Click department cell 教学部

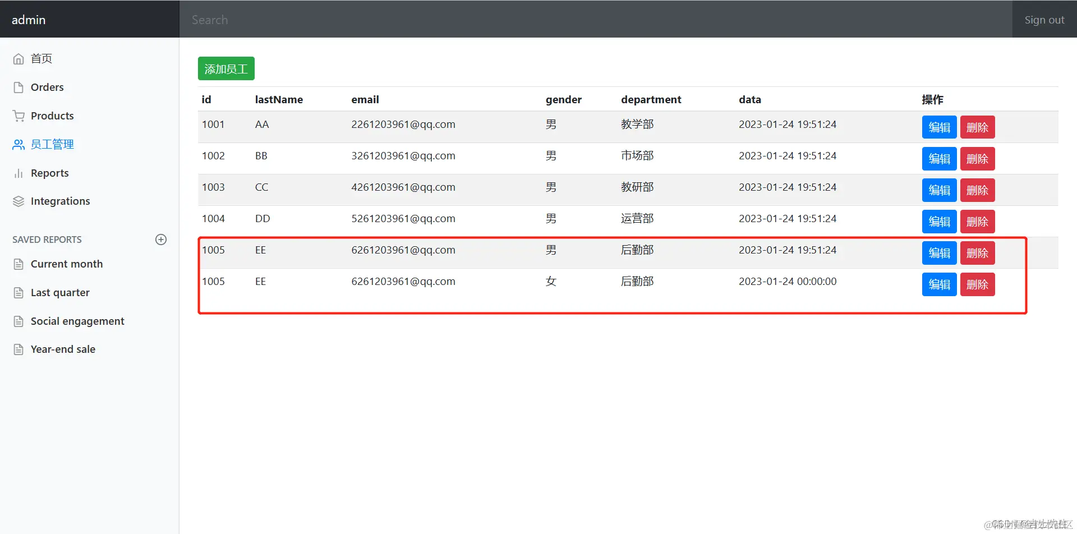[x=637, y=125]
